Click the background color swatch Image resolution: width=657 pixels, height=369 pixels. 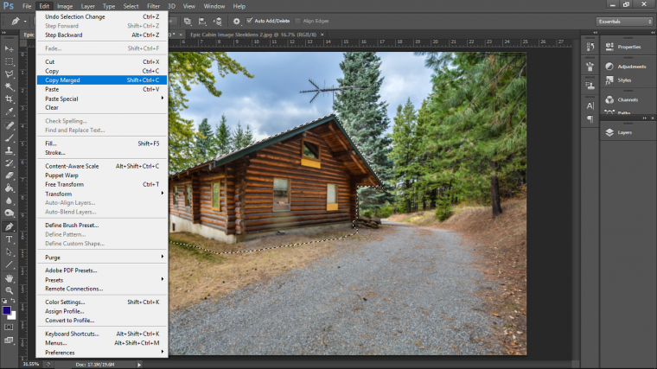13,315
